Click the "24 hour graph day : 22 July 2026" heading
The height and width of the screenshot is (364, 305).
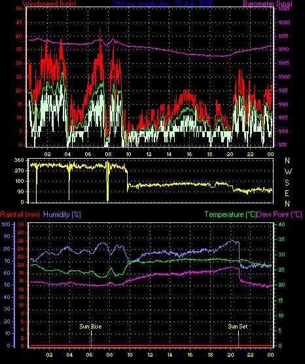pyautogui.click(x=163, y=3)
